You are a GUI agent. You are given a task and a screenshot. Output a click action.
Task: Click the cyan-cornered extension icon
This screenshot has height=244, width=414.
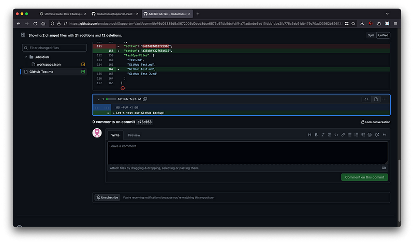387,23
